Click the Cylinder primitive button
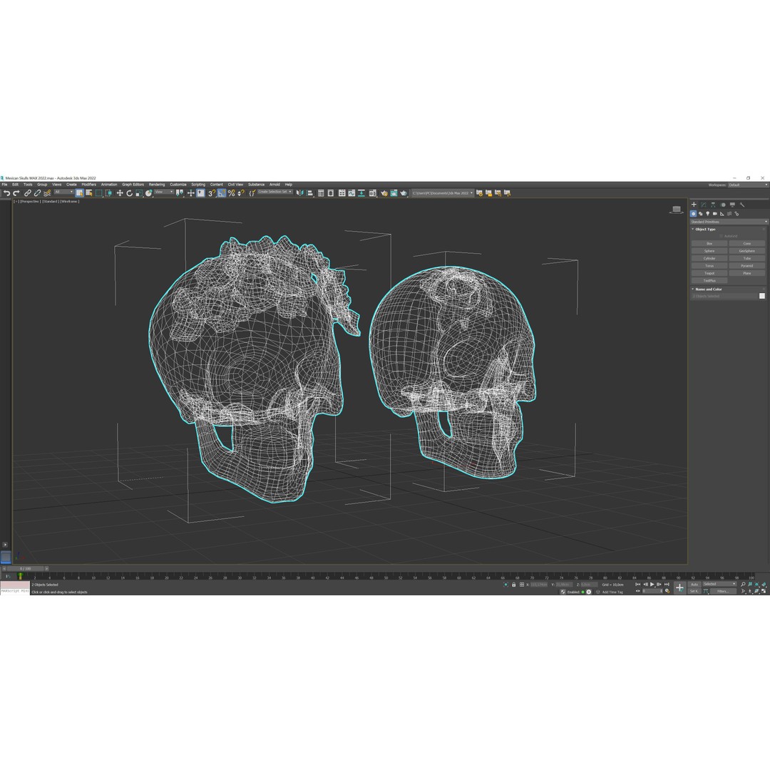 pyautogui.click(x=709, y=258)
